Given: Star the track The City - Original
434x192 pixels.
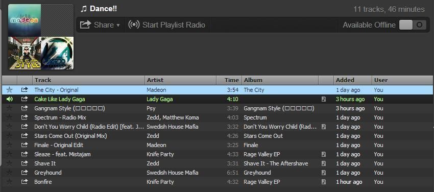Looking at the screenshot, I should click(9, 90).
